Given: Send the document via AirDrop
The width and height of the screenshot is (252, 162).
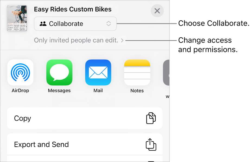Looking at the screenshot, I should (20, 72).
